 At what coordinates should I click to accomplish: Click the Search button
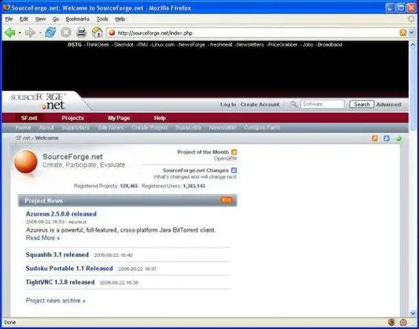click(362, 104)
